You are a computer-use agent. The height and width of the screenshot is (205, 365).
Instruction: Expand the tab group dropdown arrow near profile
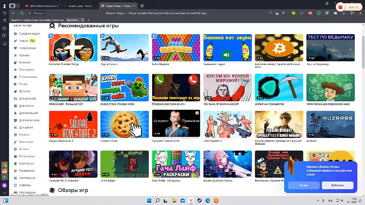[x=18, y=6]
